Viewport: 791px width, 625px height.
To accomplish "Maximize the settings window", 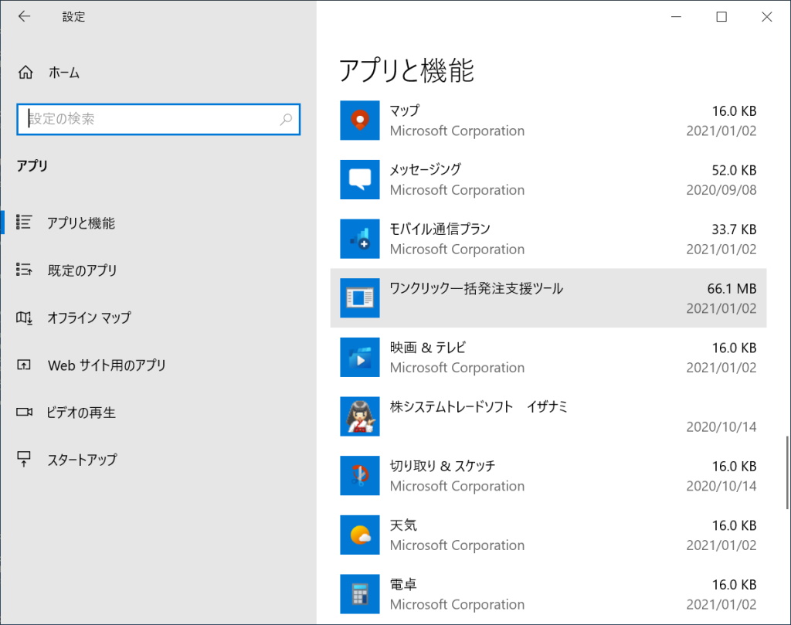I will point(721,17).
